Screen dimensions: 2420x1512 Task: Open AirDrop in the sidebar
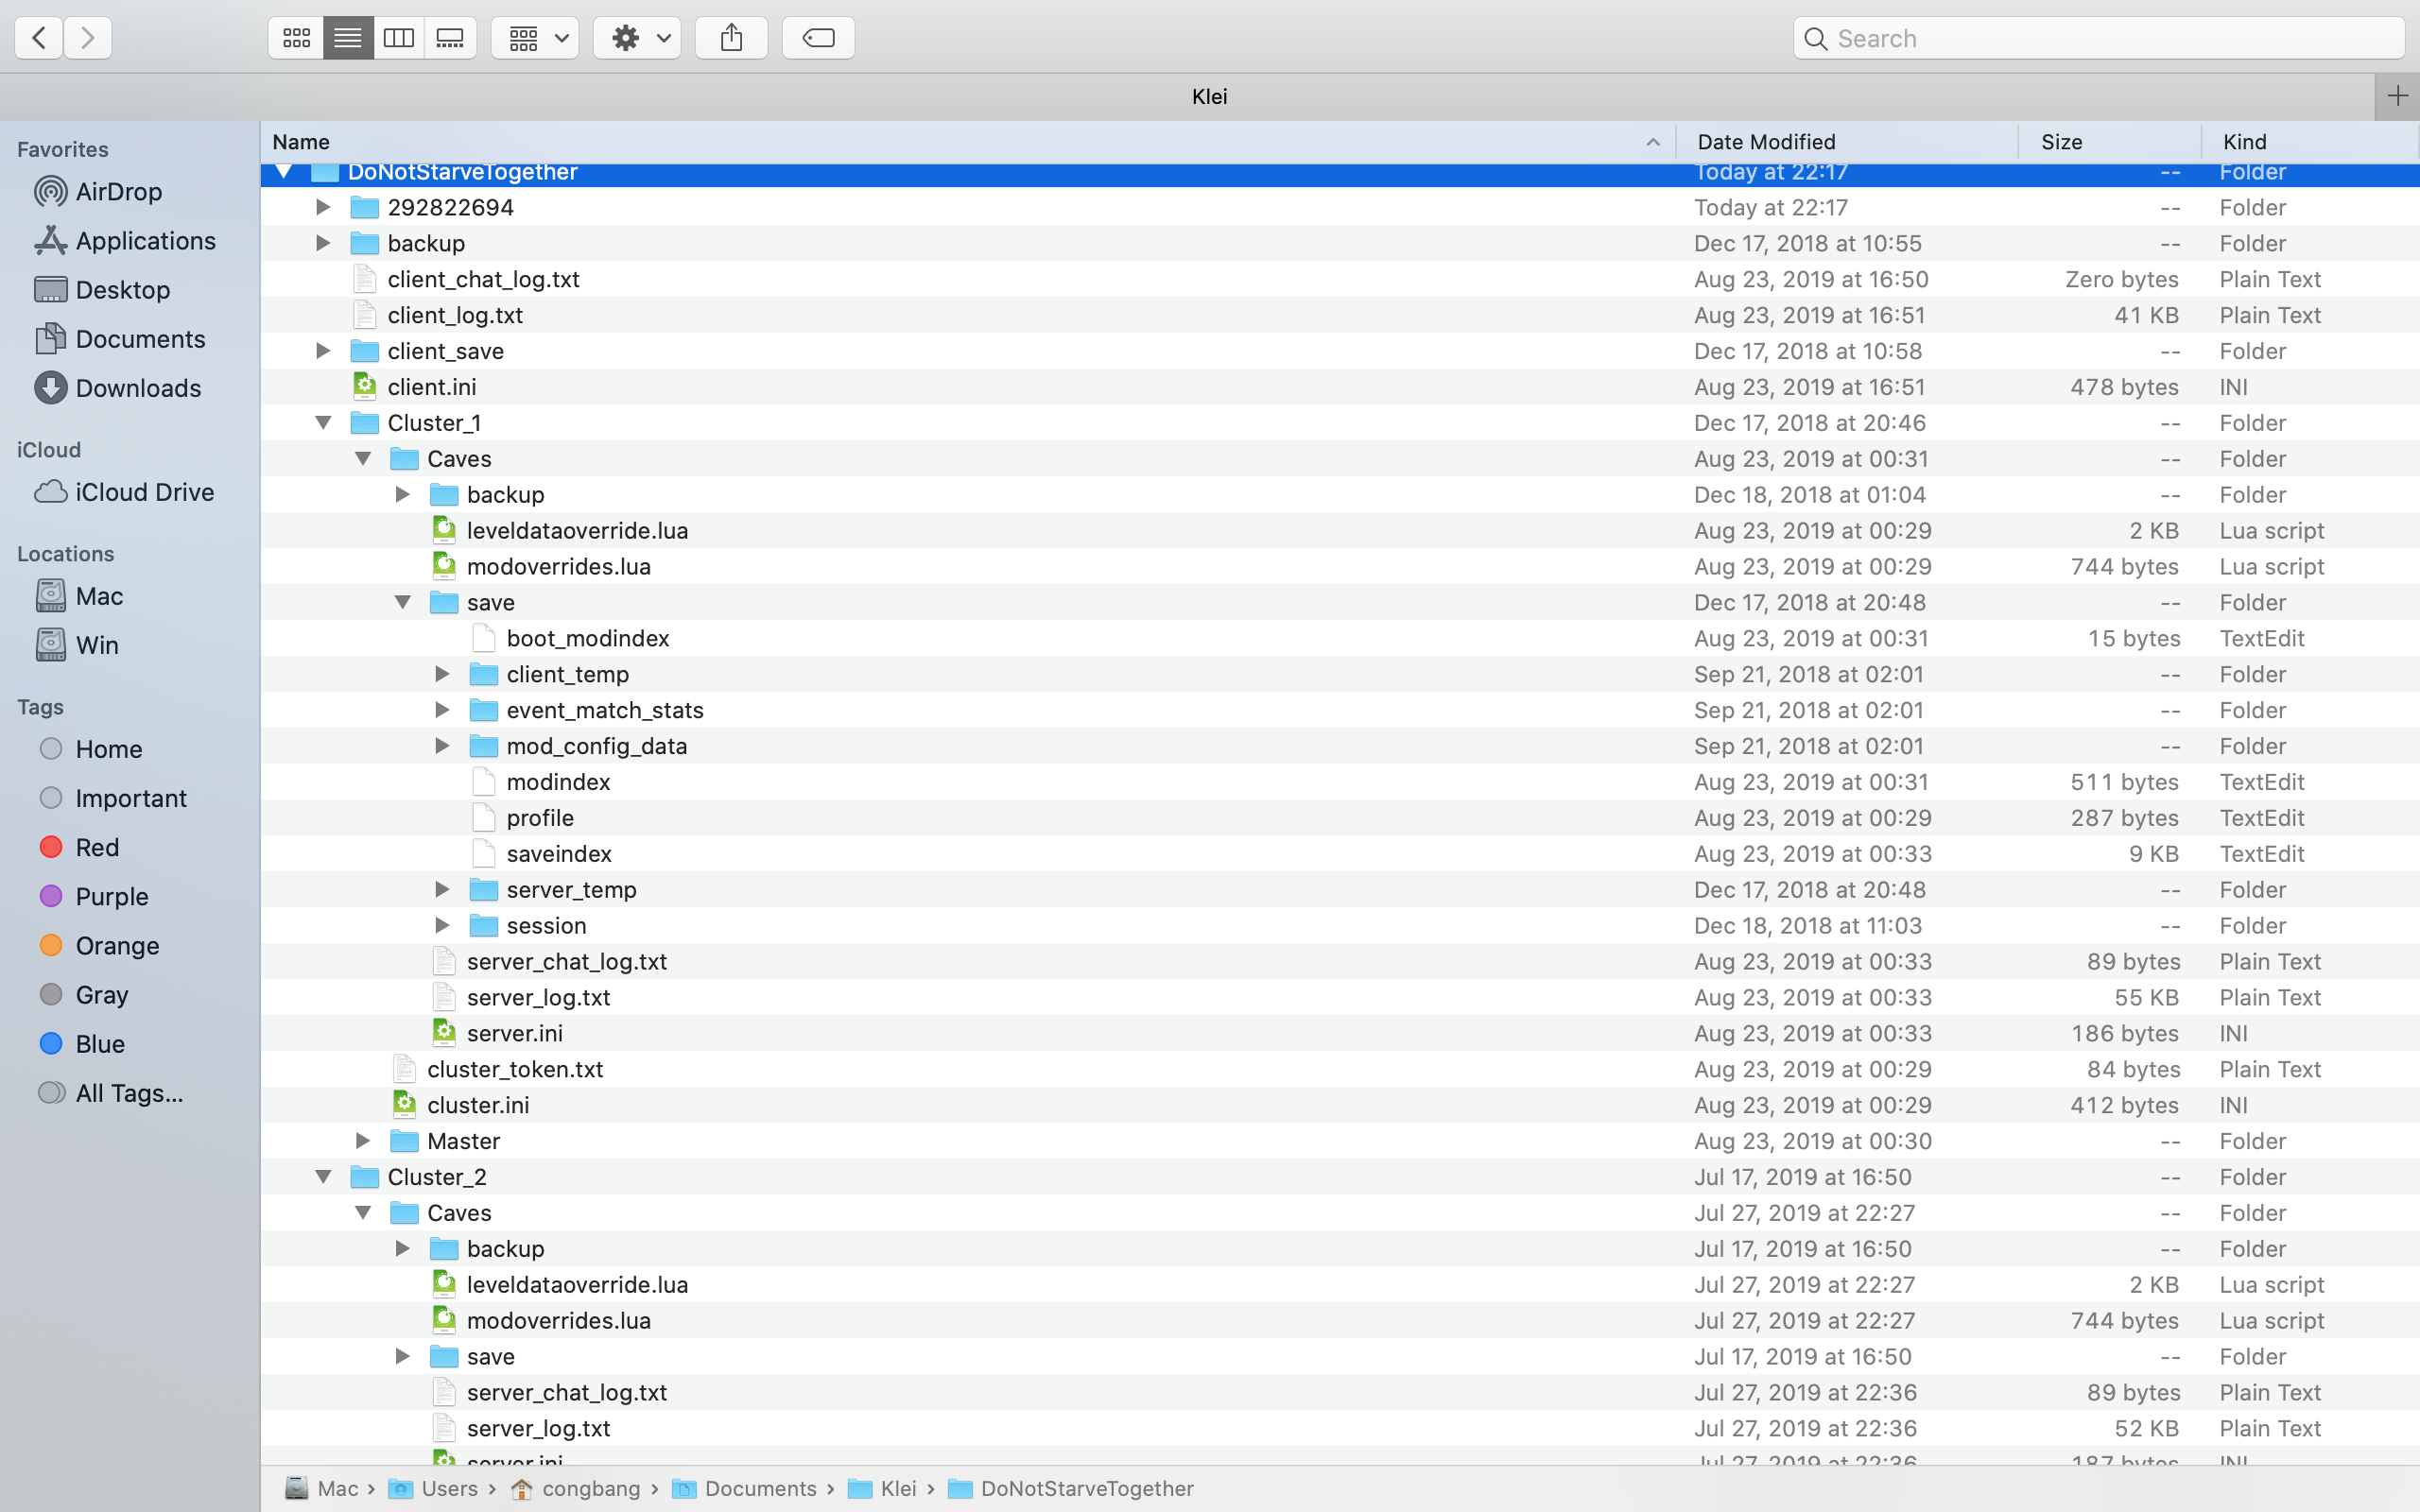(x=118, y=191)
